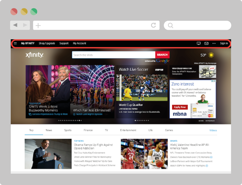Select the TV tab
This screenshot has width=242, height=185.
(x=106, y=130)
